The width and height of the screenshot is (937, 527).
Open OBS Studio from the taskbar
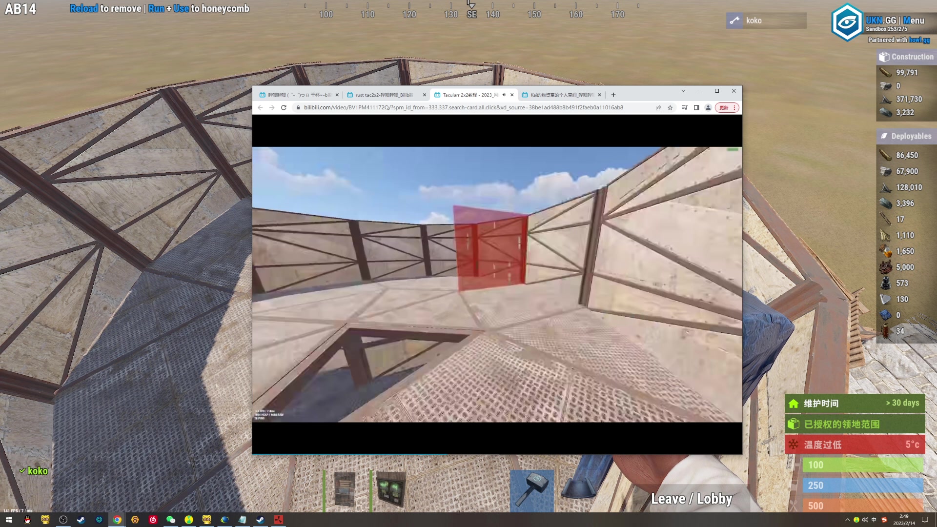[x=63, y=520]
